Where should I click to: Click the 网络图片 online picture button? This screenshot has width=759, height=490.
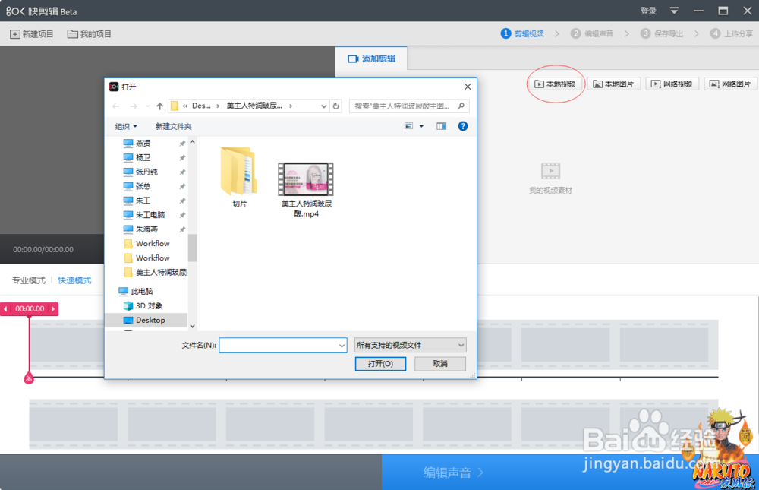pos(731,84)
